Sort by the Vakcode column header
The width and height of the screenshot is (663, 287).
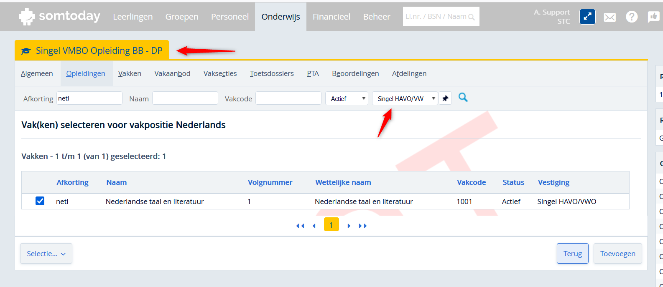(x=471, y=182)
